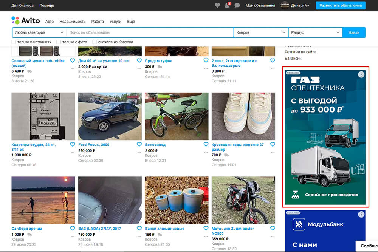
Task: Open the Велосипед listing photo
Action: coord(177,116)
